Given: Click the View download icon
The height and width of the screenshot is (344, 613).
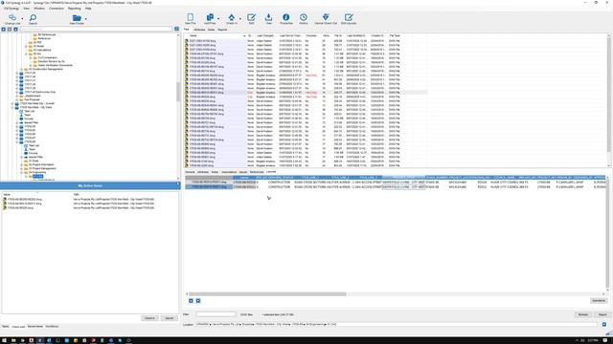Looking at the screenshot, I should tap(268, 19).
